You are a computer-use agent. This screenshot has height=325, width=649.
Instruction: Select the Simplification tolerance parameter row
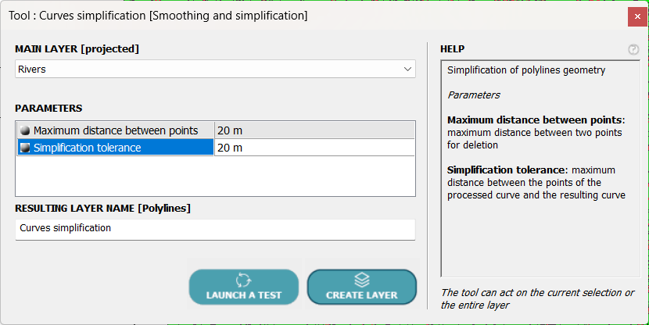pos(116,148)
